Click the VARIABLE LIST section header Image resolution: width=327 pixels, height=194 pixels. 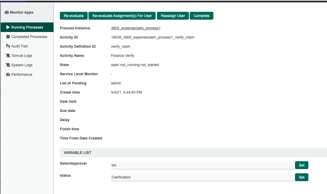click(193, 152)
